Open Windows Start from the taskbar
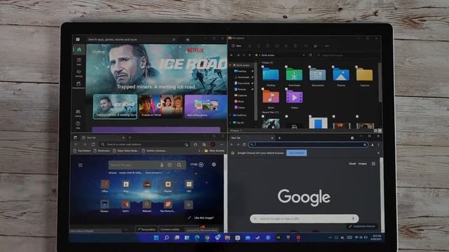Image resolution: width=449 pixels, height=252 pixels. coord(156,238)
